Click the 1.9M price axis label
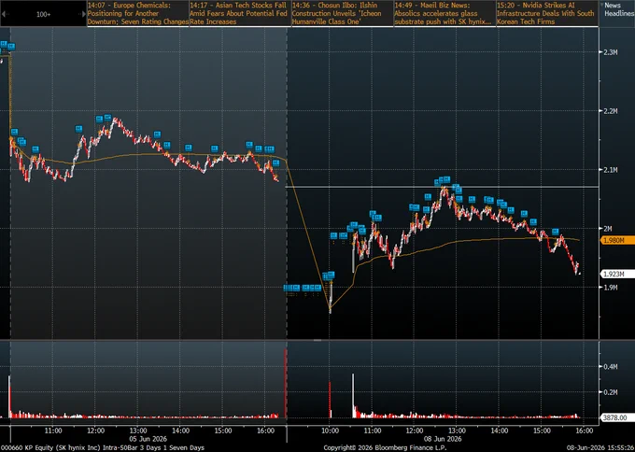This screenshot has height=452, width=635. pyautogui.click(x=611, y=288)
